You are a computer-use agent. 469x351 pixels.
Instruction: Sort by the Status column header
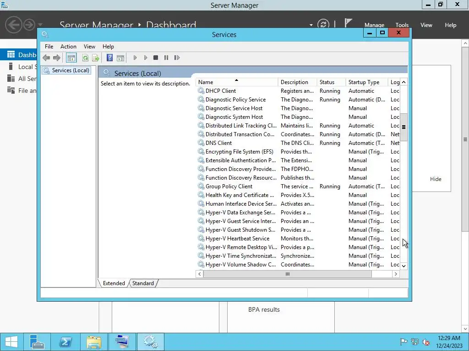click(331, 82)
